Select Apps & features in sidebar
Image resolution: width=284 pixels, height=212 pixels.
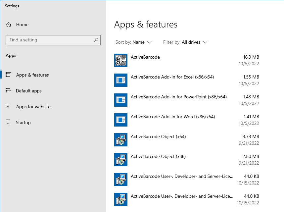coord(53,75)
